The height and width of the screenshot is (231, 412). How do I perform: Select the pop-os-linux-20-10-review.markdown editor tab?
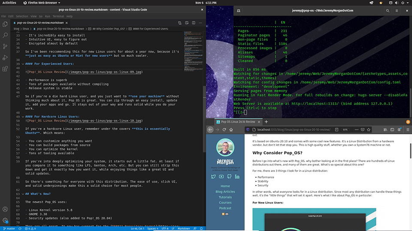40,23
